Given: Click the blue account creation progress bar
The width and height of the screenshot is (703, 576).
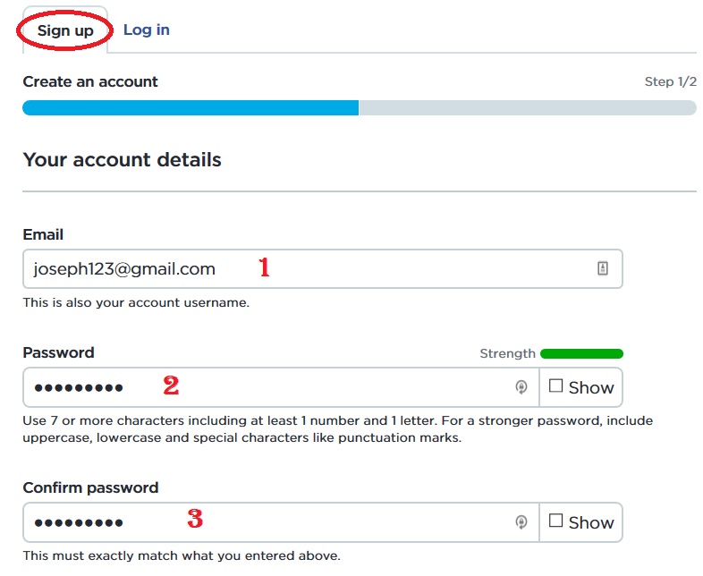Looking at the screenshot, I should pyautogui.click(x=190, y=108).
